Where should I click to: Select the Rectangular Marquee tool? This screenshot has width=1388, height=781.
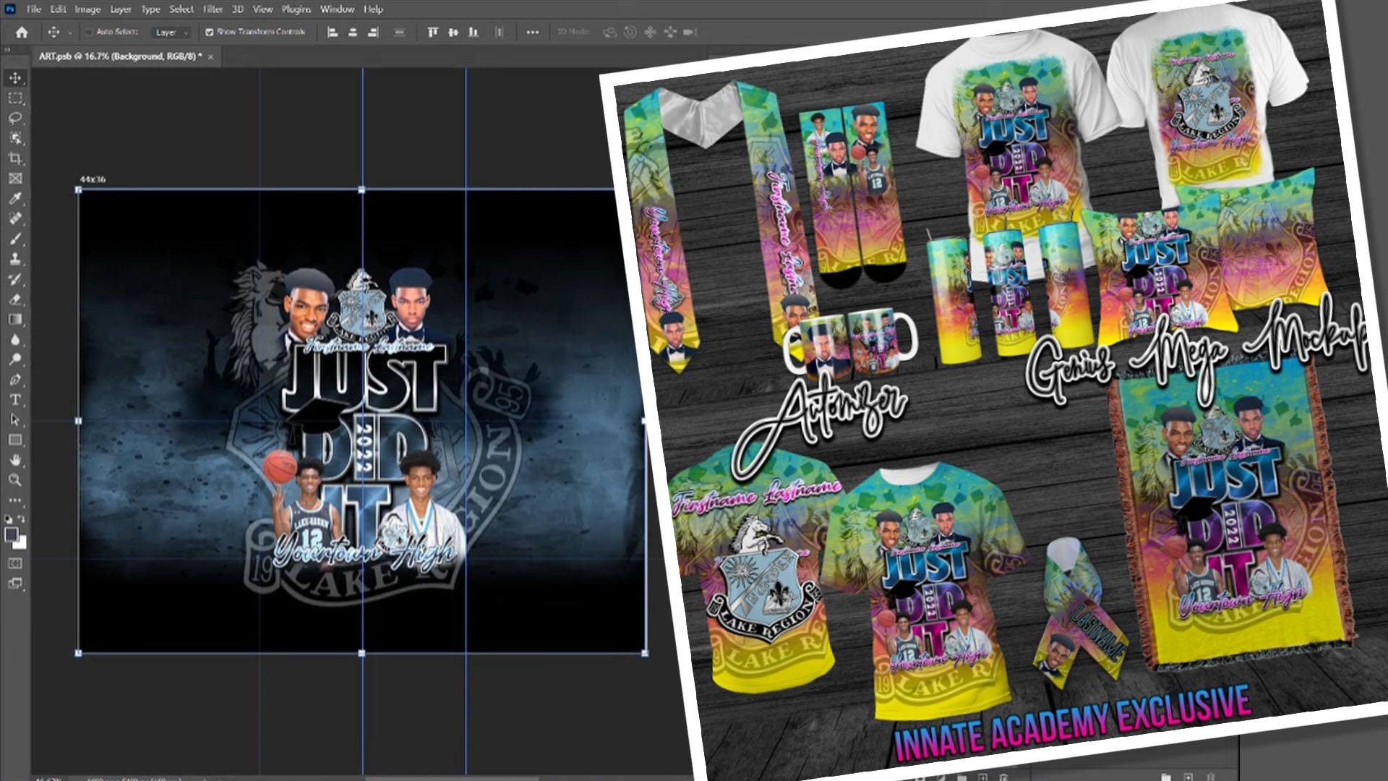point(14,98)
